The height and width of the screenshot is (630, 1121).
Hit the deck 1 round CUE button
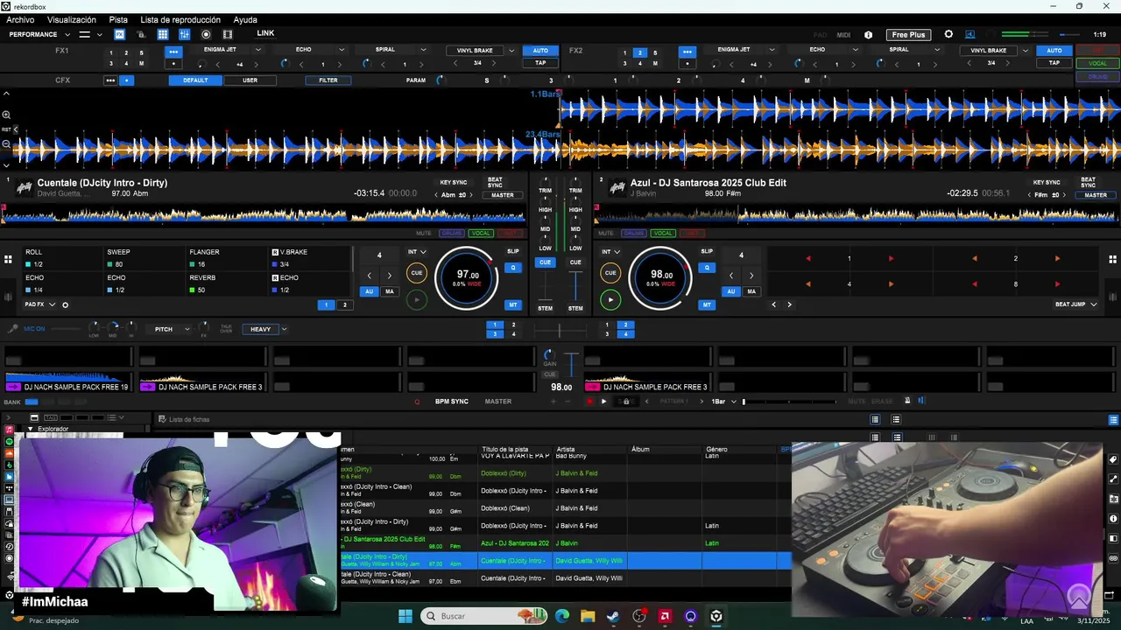417,273
